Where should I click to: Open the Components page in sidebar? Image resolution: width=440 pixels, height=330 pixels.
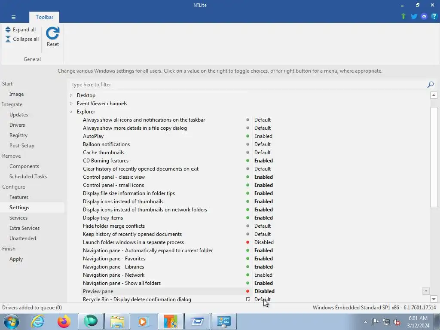pos(24,166)
